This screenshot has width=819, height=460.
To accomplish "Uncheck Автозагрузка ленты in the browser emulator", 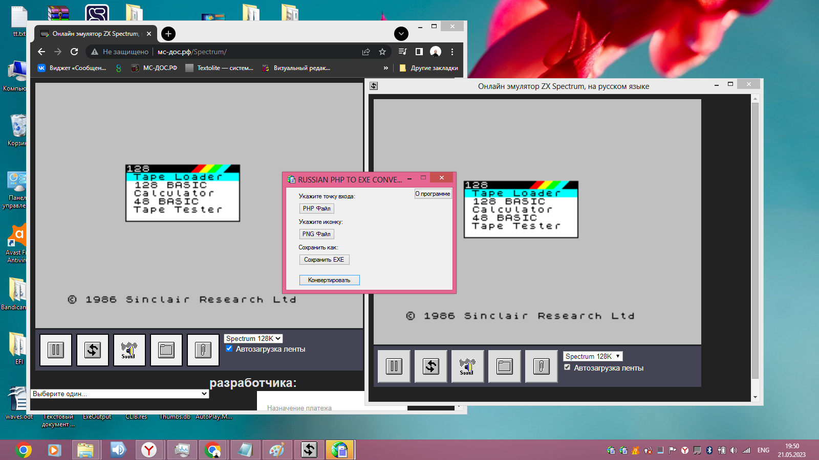I will [x=229, y=349].
